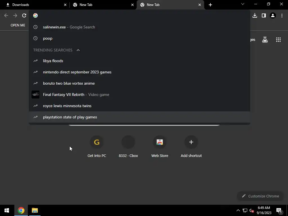
Task: Click the Customize Chrome button
Action: [260, 196]
